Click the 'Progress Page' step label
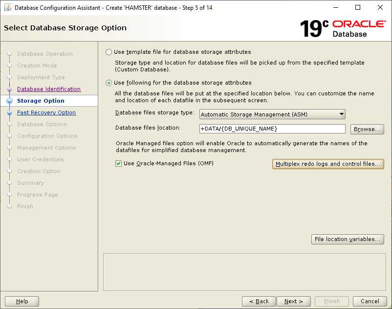 tap(38, 195)
